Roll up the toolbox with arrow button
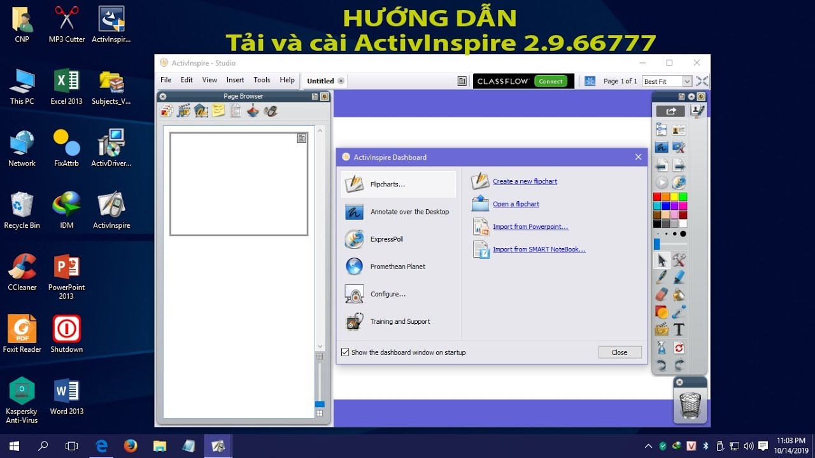The image size is (815, 458). pos(691,97)
